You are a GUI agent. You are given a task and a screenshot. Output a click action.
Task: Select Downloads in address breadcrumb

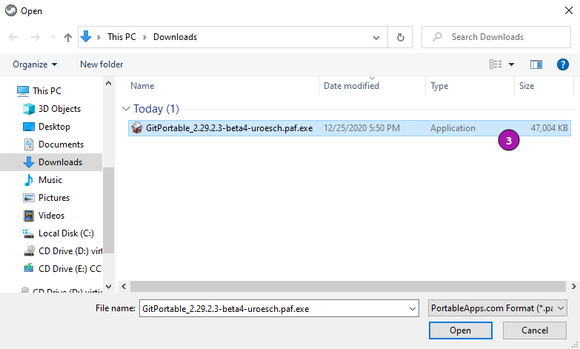[x=175, y=37]
